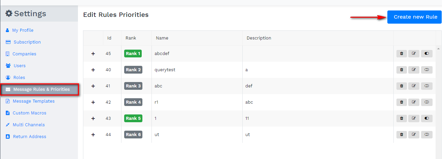
Task: Edit the Rank 5 rule
Action: (414, 118)
